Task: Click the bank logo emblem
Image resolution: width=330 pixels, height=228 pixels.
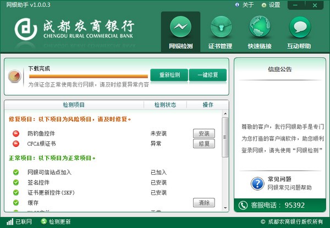Action: 26,30
